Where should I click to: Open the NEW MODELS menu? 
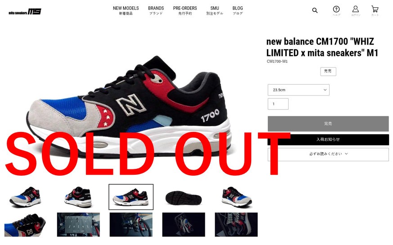point(126,10)
